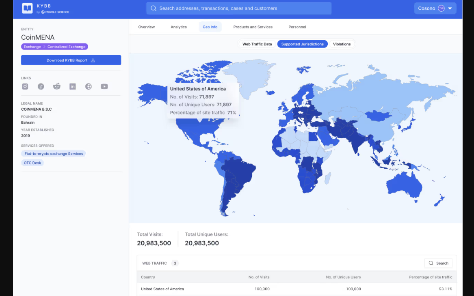The width and height of the screenshot is (474, 296).
Task: Switch to the Analytics tab
Action: click(x=179, y=27)
